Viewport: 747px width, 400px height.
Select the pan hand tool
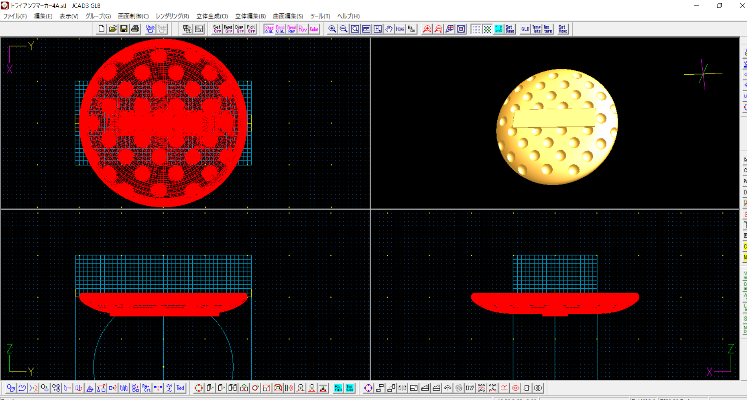(389, 29)
